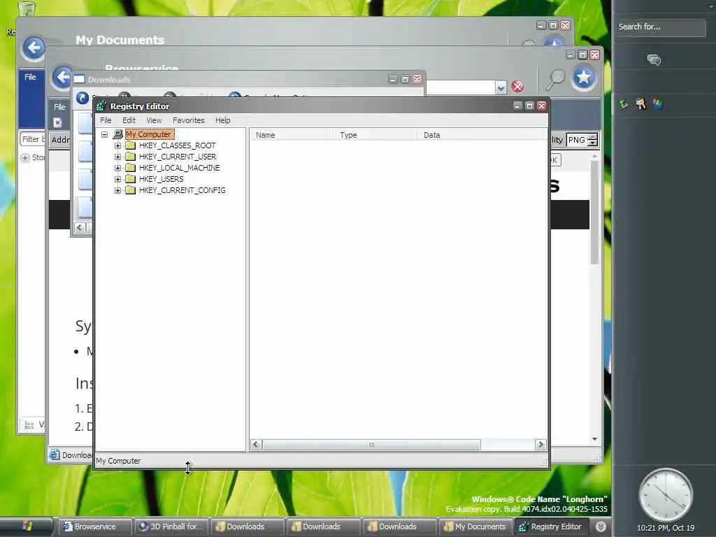
Task: Click the right scroll arrow in Registry Editor
Action: point(540,444)
